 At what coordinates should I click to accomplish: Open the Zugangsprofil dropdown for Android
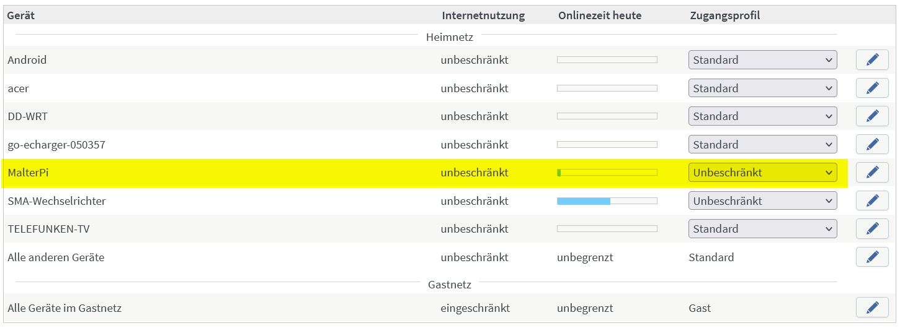762,60
